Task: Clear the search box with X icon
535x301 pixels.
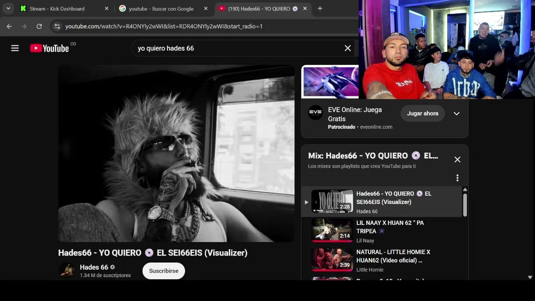Action: [x=347, y=48]
